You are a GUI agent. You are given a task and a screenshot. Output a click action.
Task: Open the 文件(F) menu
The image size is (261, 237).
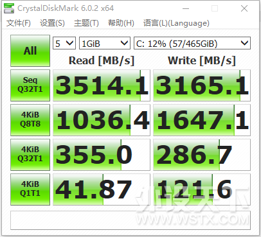pos(19,23)
